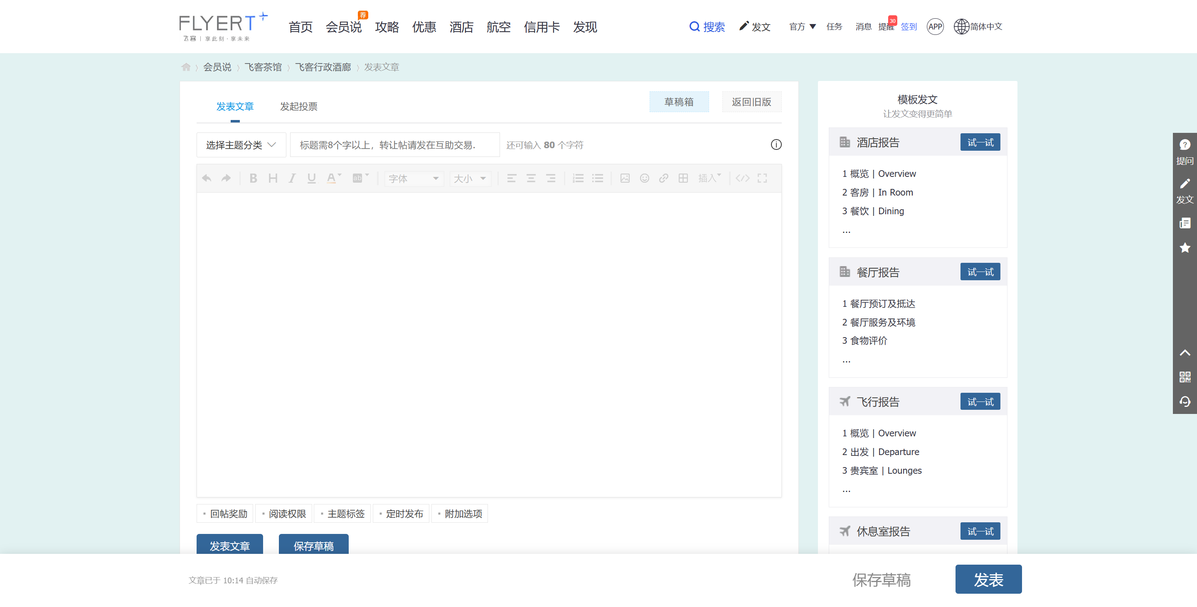Open the 会员说 nav item
Image resolution: width=1197 pixels, height=607 pixels.
point(344,27)
